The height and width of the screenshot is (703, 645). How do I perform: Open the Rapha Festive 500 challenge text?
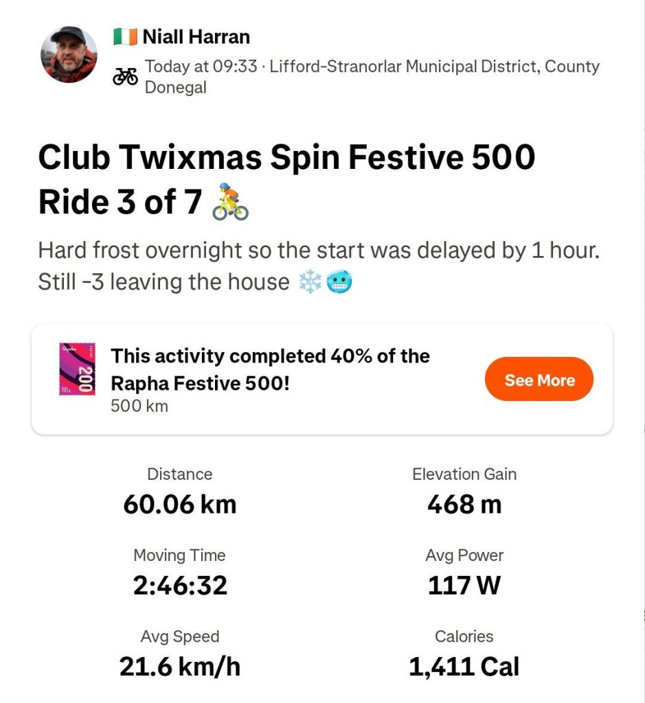[x=270, y=369]
